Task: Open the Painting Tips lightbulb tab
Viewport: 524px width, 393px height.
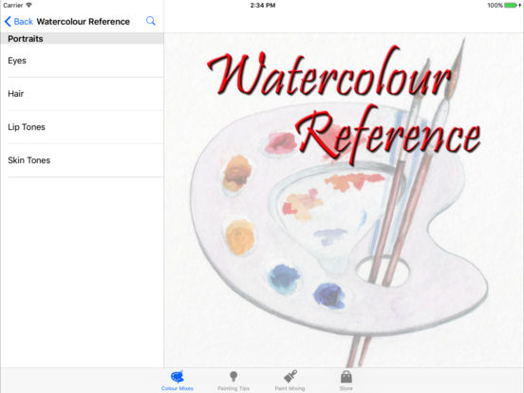Action: coord(234,381)
